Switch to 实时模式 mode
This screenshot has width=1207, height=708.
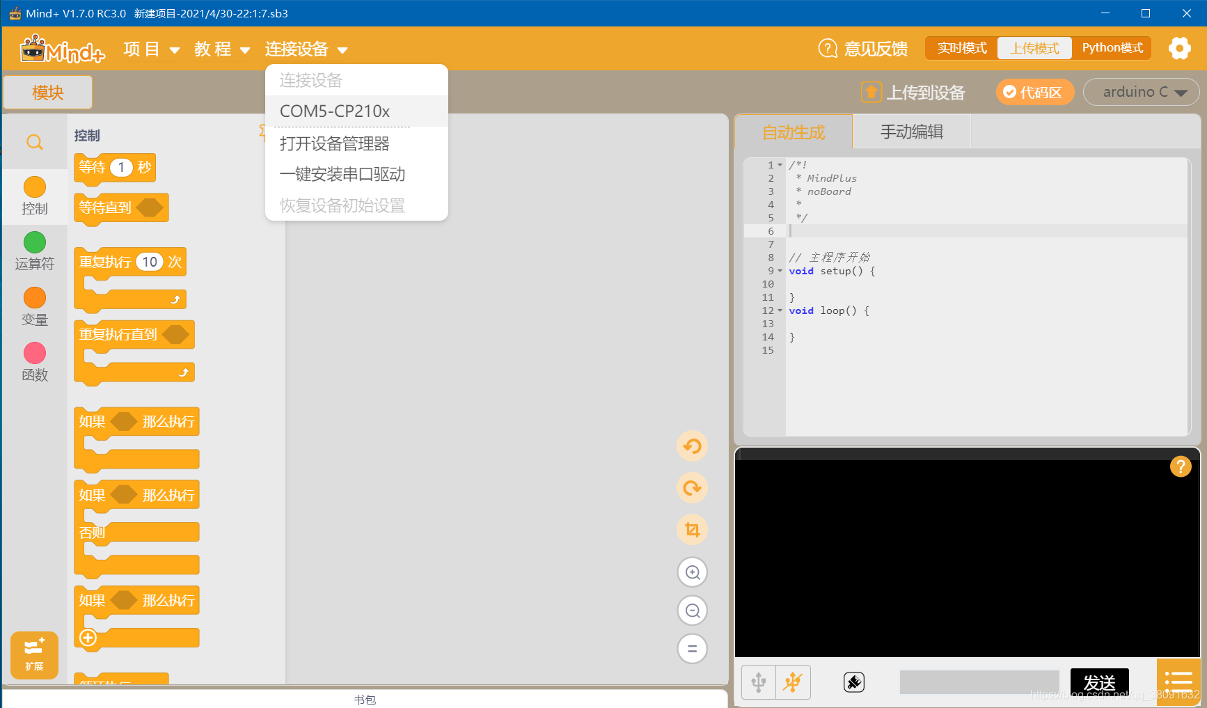(x=962, y=48)
